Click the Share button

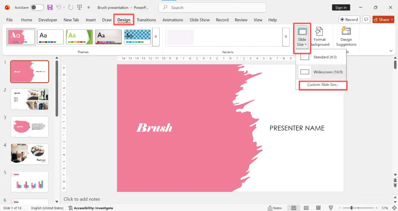[383, 19]
